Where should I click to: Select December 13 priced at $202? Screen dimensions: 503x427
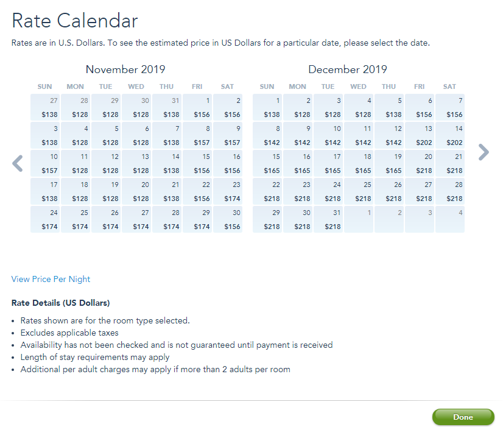tap(420, 136)
